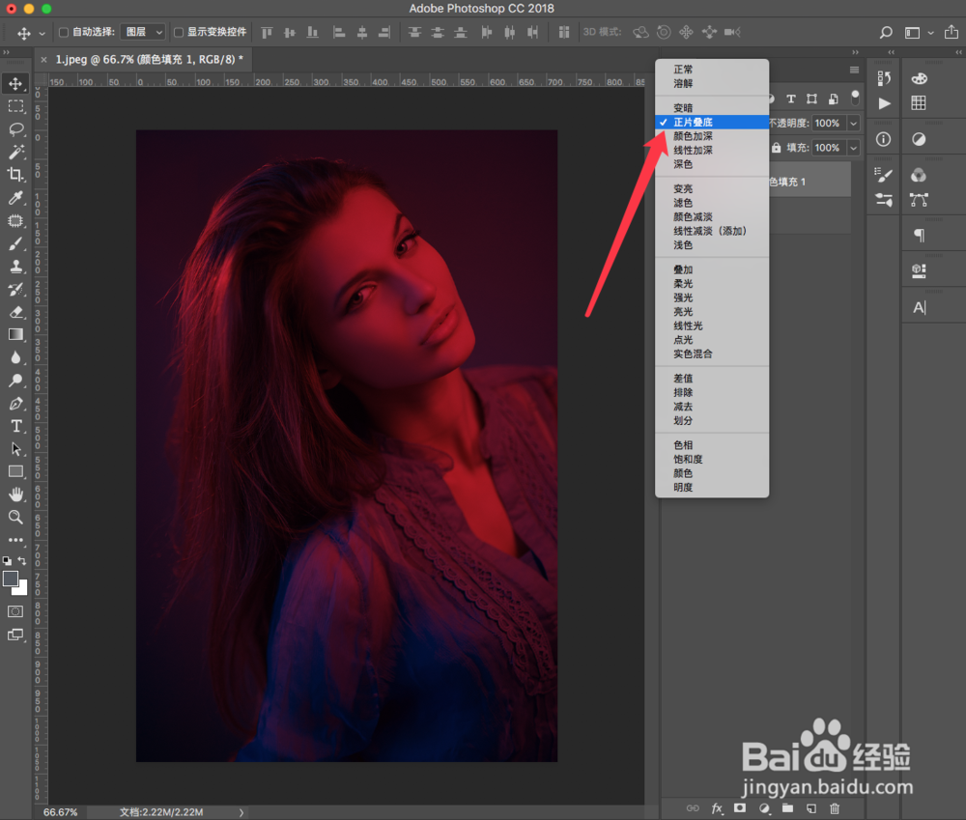966x820 pixels.
Task: Open the 图层 auto-select dropdown
Action: point(143,31)
